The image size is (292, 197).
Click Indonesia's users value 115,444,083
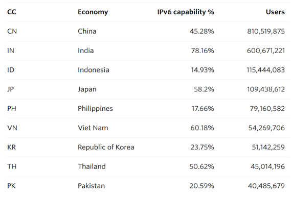click(266, 70)
